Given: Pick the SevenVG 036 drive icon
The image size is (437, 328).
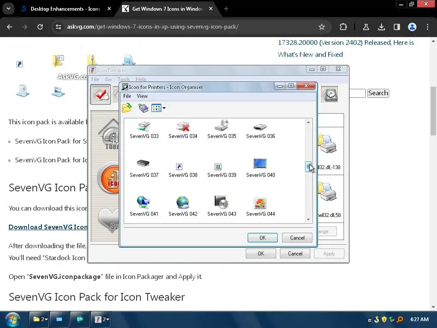Looking at the screenshot, I should [260, 130].
